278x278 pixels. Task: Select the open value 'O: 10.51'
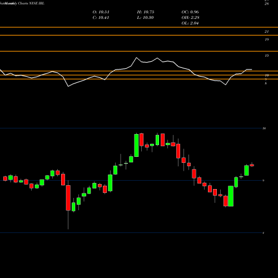pos(101,12)
